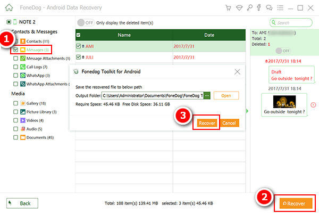Click the WhatsApp Attachments icon
The image size is (319, 213).
point(23,84)
